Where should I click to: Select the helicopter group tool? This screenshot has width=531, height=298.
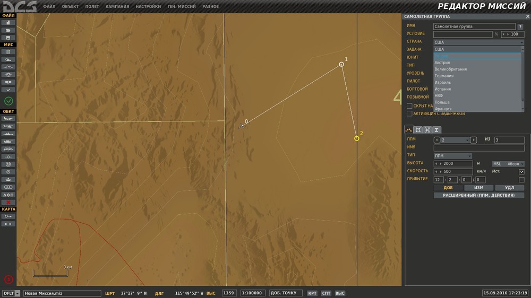click(x=8, y=126)
